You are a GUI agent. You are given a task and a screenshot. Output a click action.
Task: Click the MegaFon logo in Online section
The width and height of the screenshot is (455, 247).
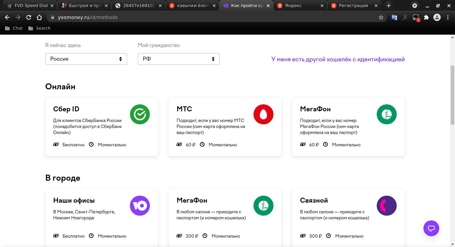386,114
